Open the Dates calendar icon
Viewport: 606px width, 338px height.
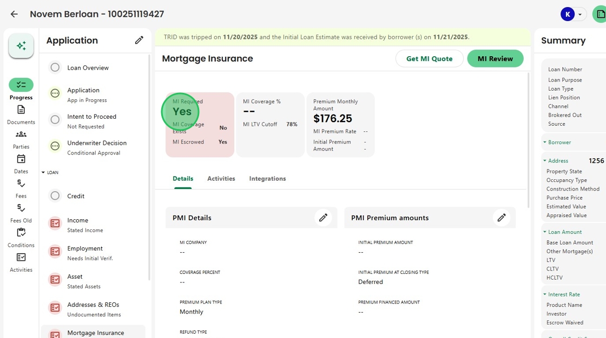click(21, 159)
